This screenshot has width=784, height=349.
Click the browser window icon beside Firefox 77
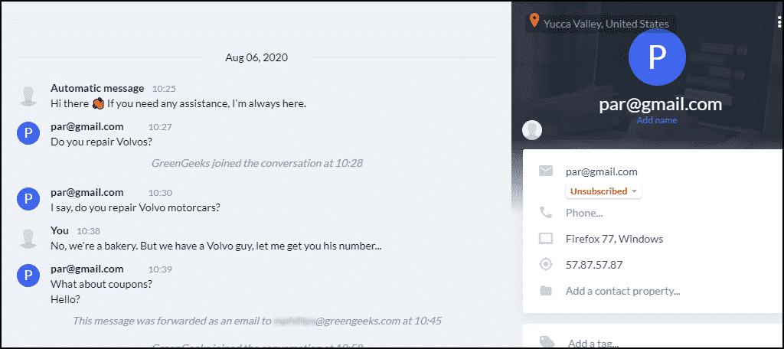click(x=545, y=239)
